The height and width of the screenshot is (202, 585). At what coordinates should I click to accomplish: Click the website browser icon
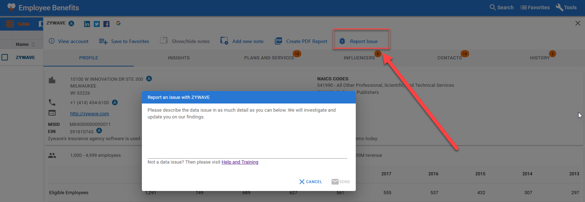pyautogui.click(x=52, y=113)
